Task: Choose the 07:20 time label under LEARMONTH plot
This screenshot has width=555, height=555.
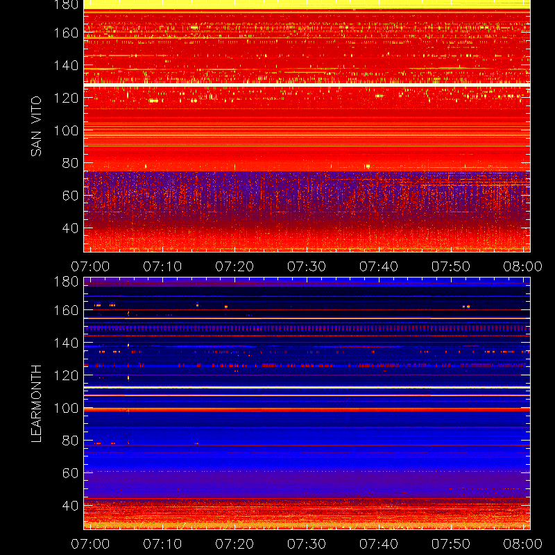Action: pyautogui.click(x=234, y=544)
